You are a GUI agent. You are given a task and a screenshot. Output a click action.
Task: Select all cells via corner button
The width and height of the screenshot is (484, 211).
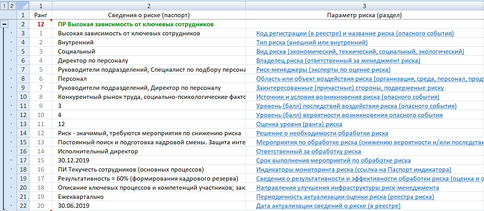click(x=23, y=6)
